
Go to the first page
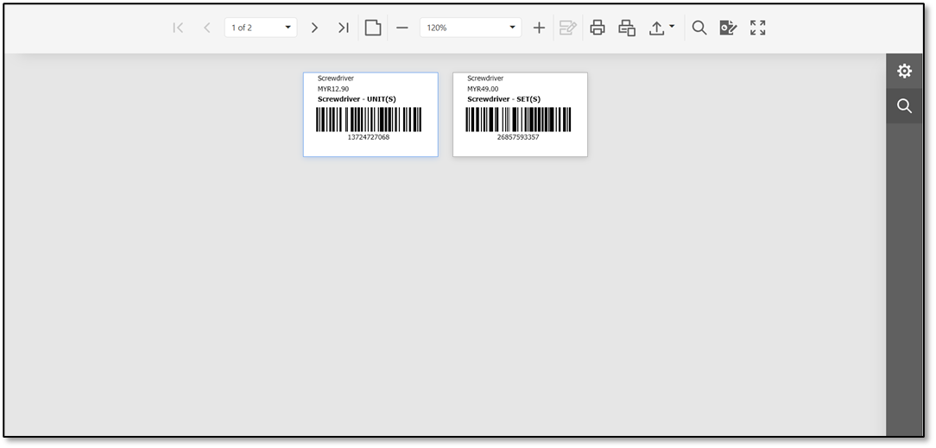(178, 28)
